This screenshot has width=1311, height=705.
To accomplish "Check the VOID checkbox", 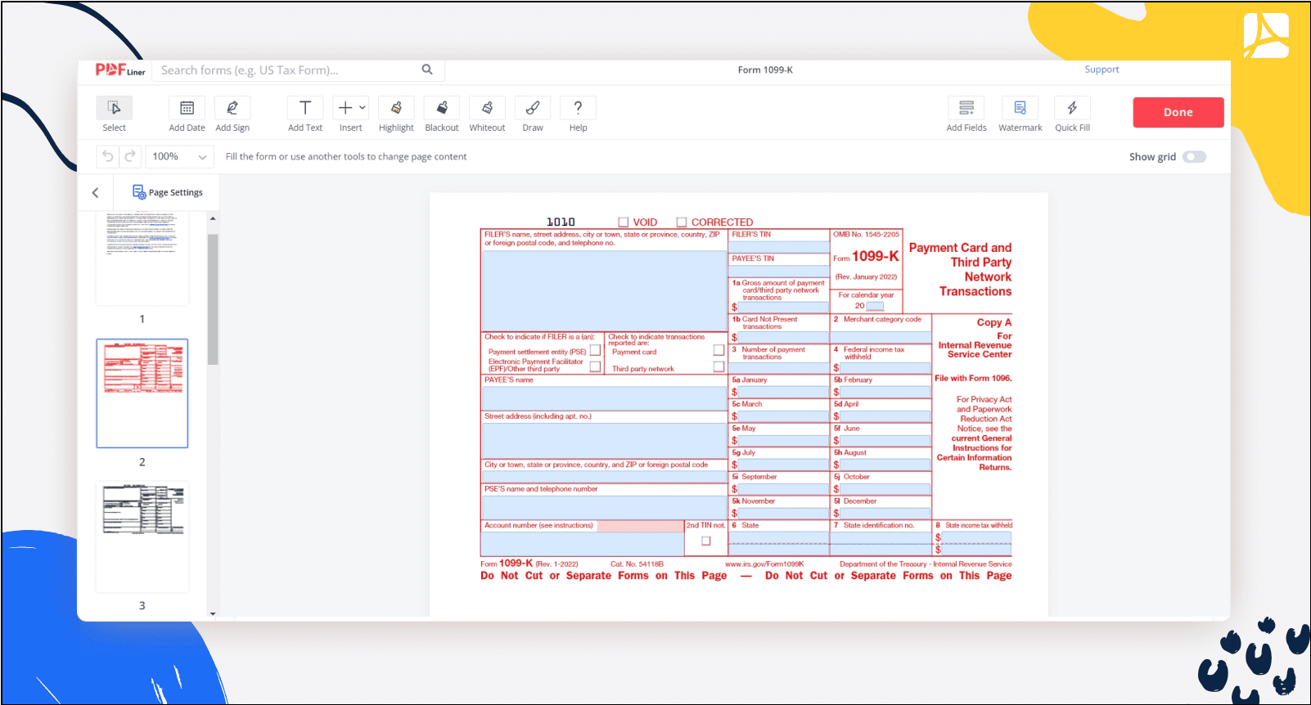I will point(624,222).
